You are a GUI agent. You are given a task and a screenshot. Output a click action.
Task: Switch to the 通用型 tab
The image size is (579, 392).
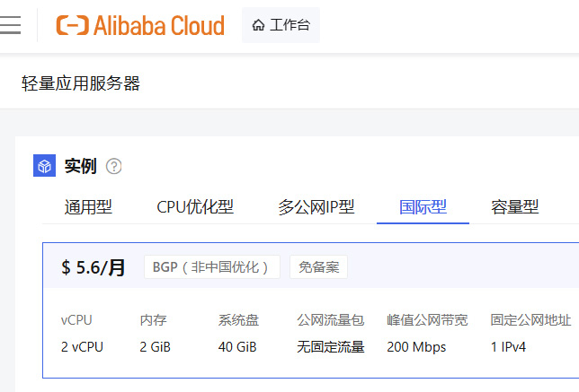(x=88, y=207)
